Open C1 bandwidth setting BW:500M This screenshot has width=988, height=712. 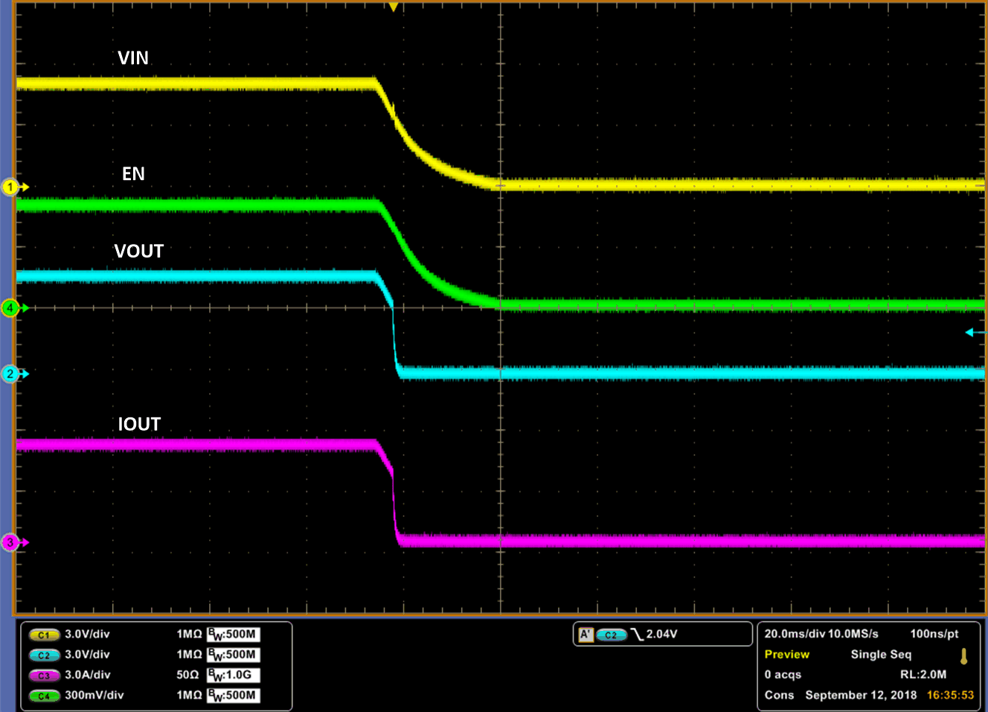coord(233,635)
